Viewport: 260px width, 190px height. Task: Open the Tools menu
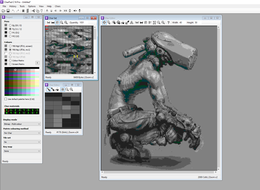coord(22,6)
